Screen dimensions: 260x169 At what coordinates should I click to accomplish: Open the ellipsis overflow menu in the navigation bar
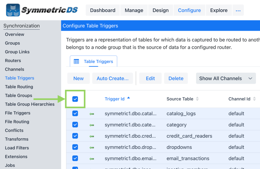click(x=238, y=10)
